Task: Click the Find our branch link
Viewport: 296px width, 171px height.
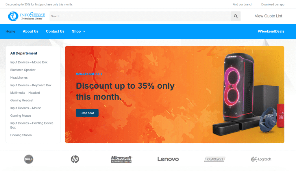Action: (243, 4)
